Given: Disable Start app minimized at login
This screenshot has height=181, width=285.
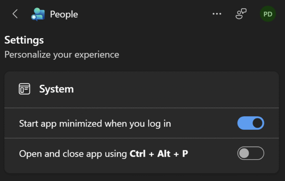Looking at the screenshot, I should click(x=251, y=123).
